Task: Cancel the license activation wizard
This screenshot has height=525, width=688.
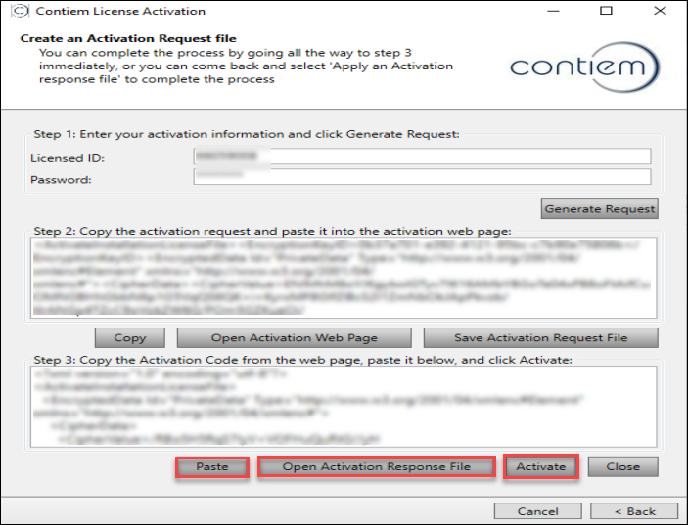Action: pos(537,511)
